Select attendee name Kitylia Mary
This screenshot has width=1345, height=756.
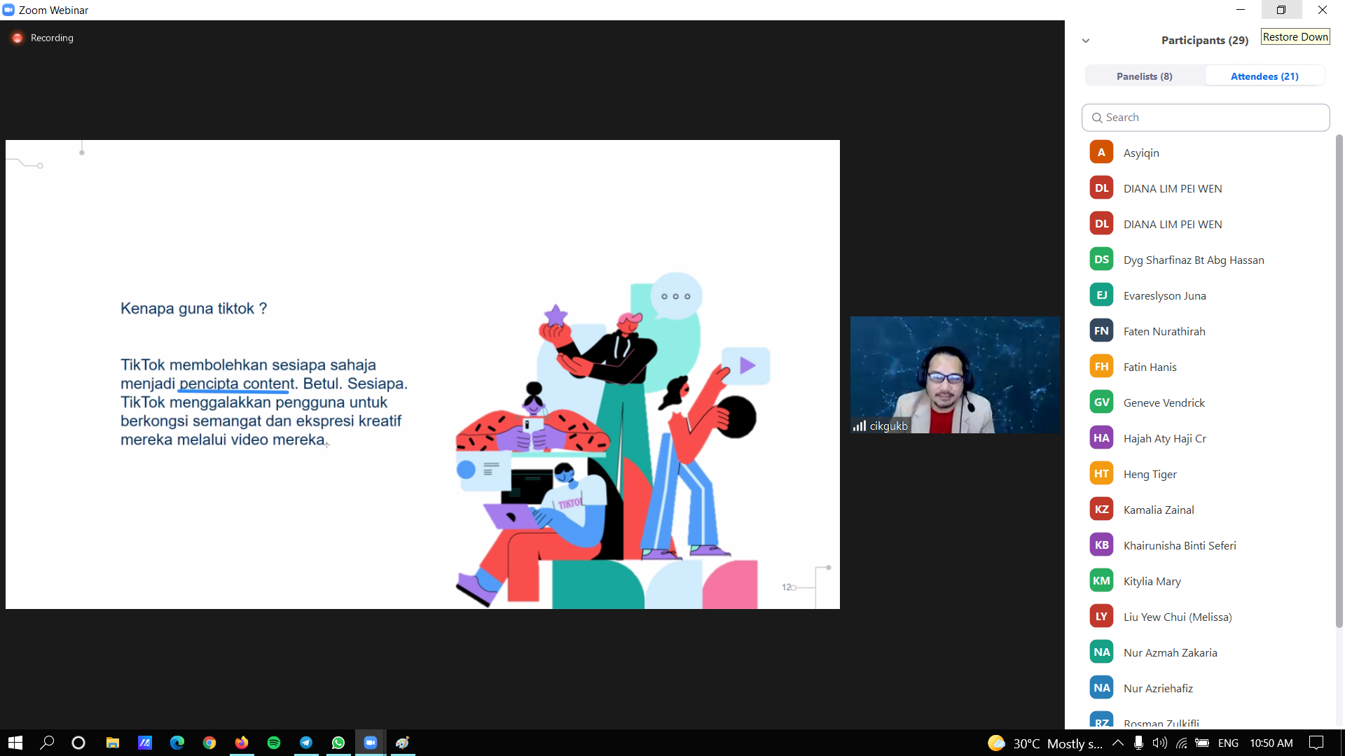[1152, 582]
